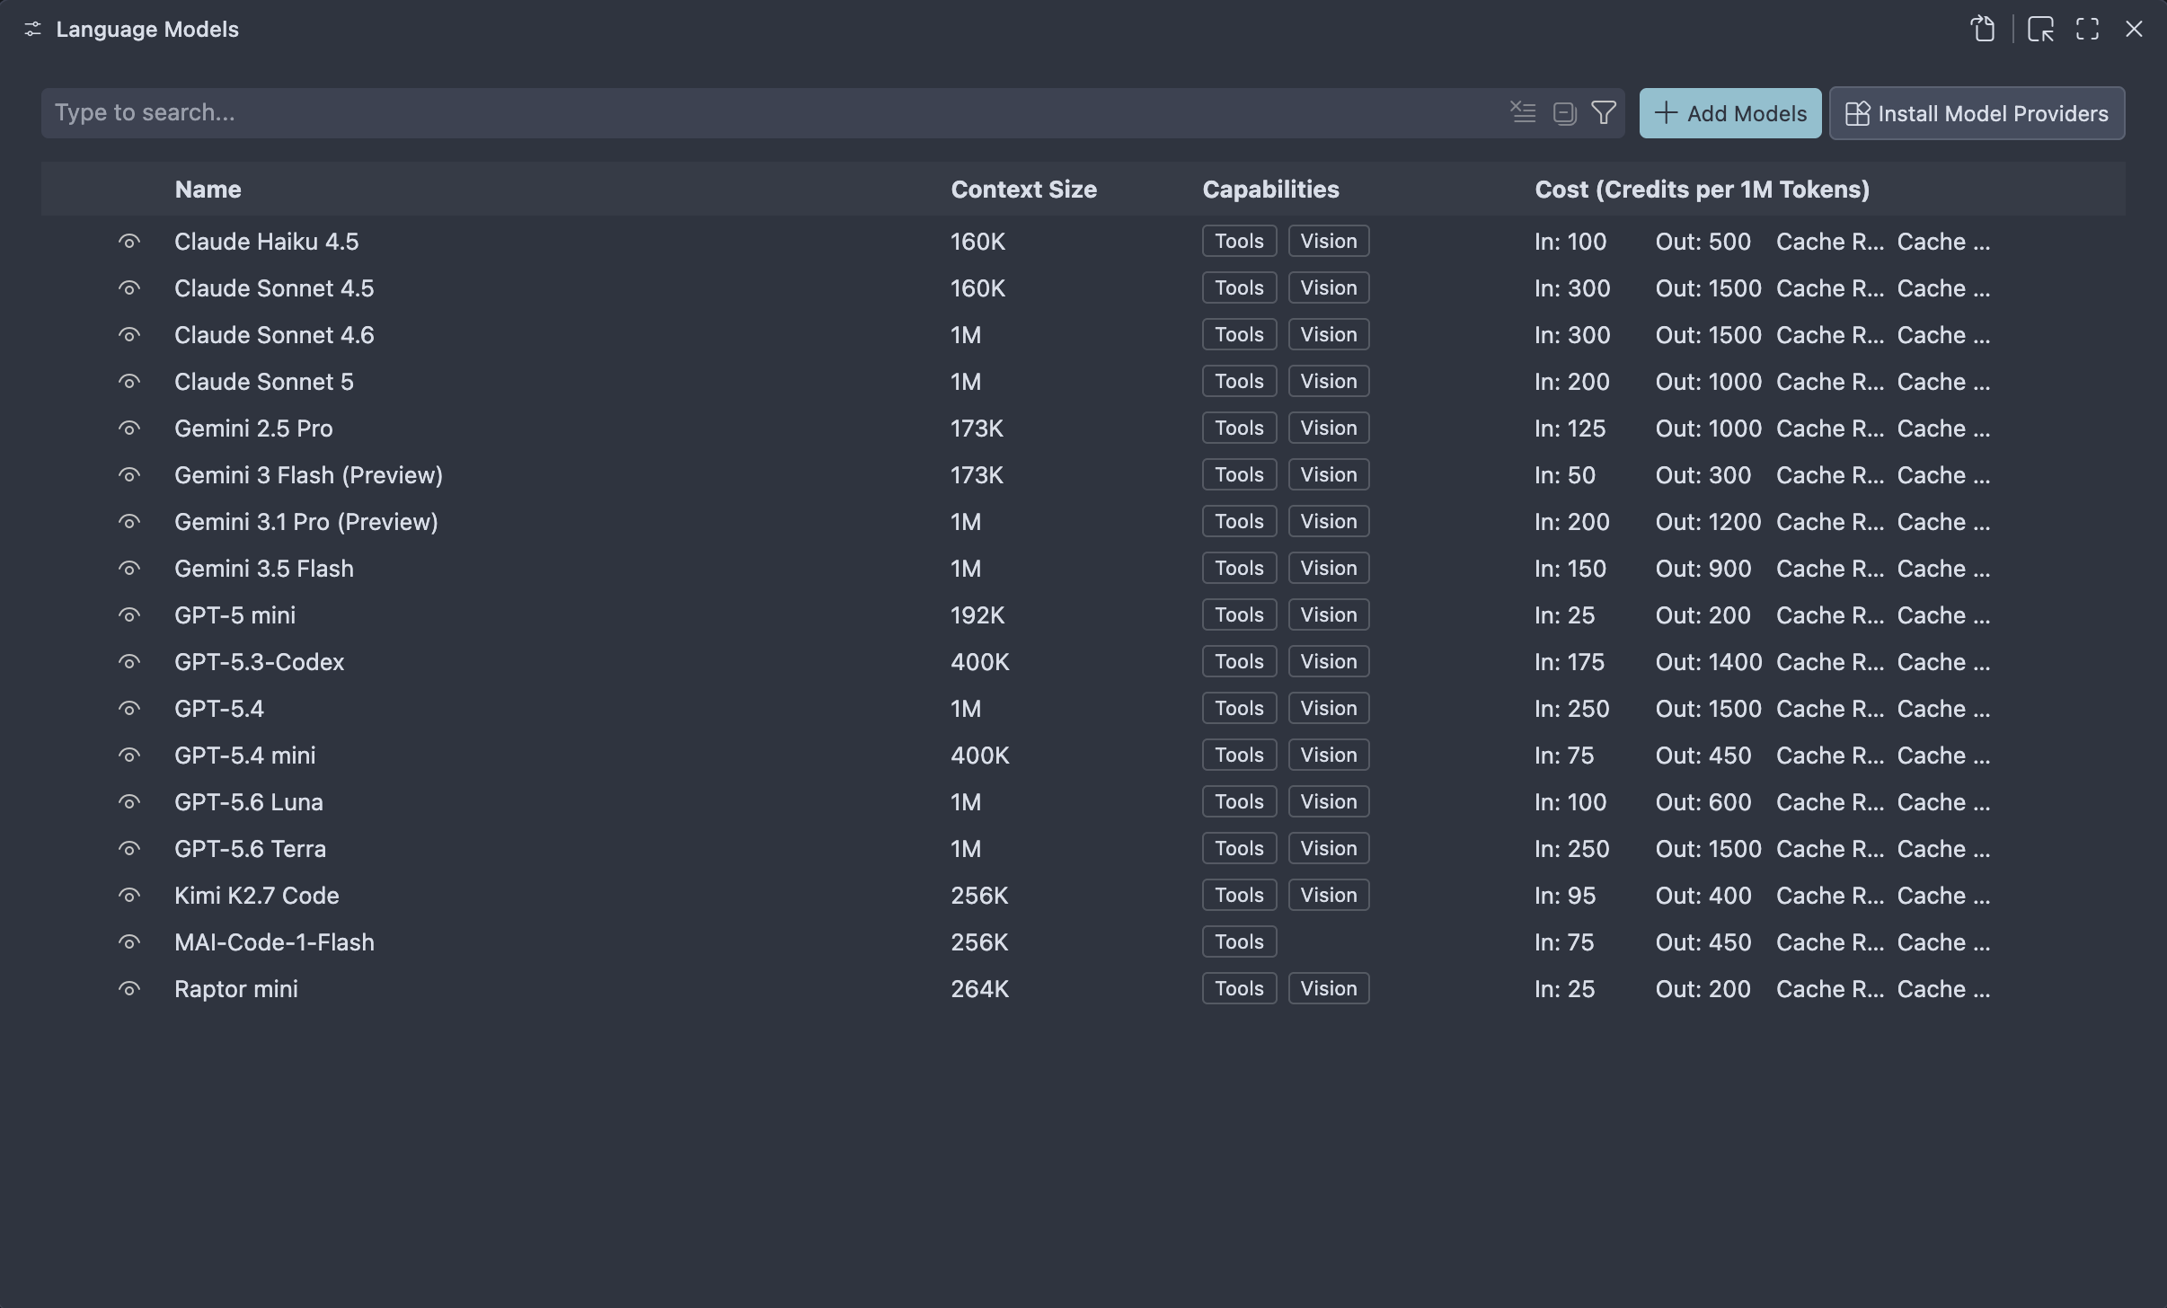Select the Claude Sonnet 5 name
Image resolution: width=2167 pixels, height=1308 pixels.
pos(263,382)
